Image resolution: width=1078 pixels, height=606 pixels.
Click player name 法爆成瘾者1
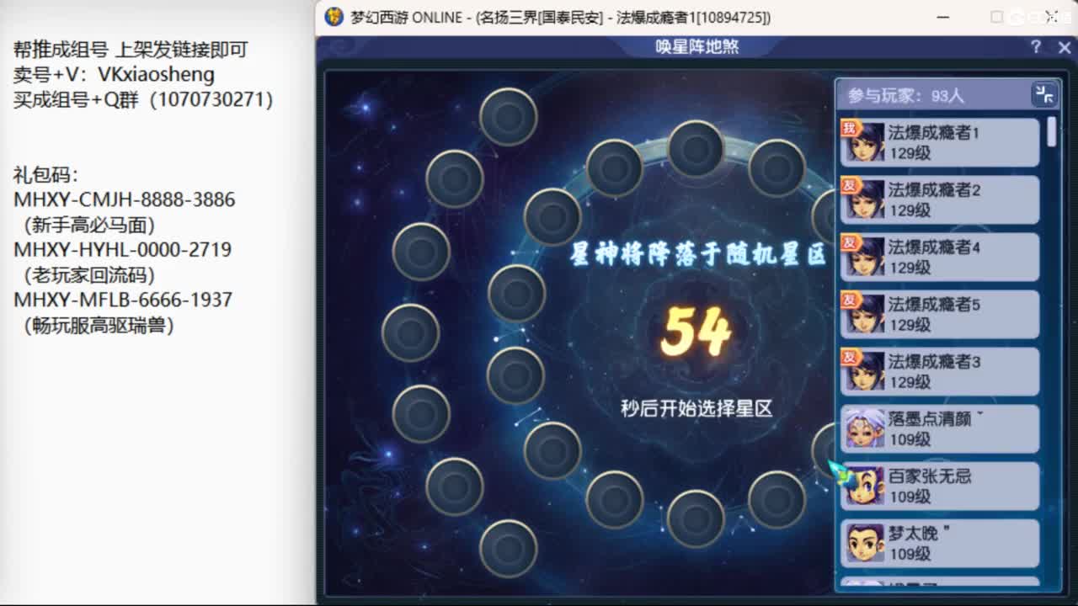pos(934,133)
